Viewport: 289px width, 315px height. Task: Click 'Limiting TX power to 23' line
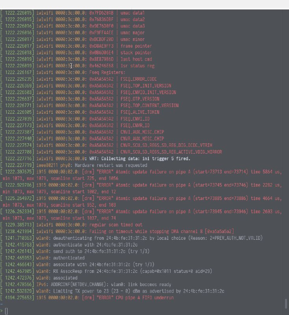click(112, 291)
